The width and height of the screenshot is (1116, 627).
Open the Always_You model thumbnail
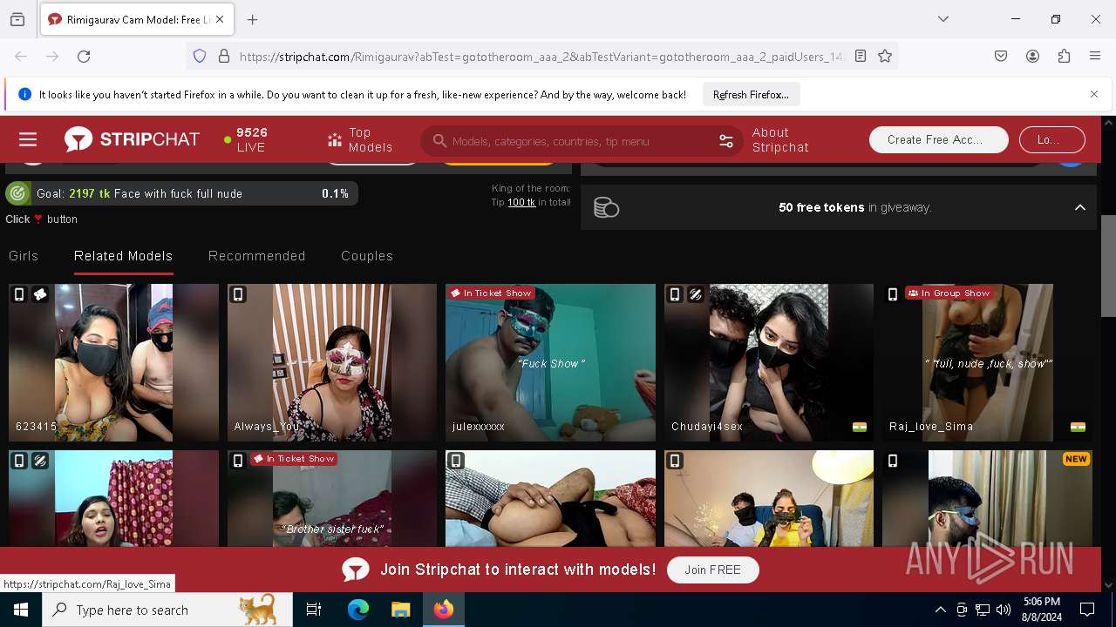(332, 362)
